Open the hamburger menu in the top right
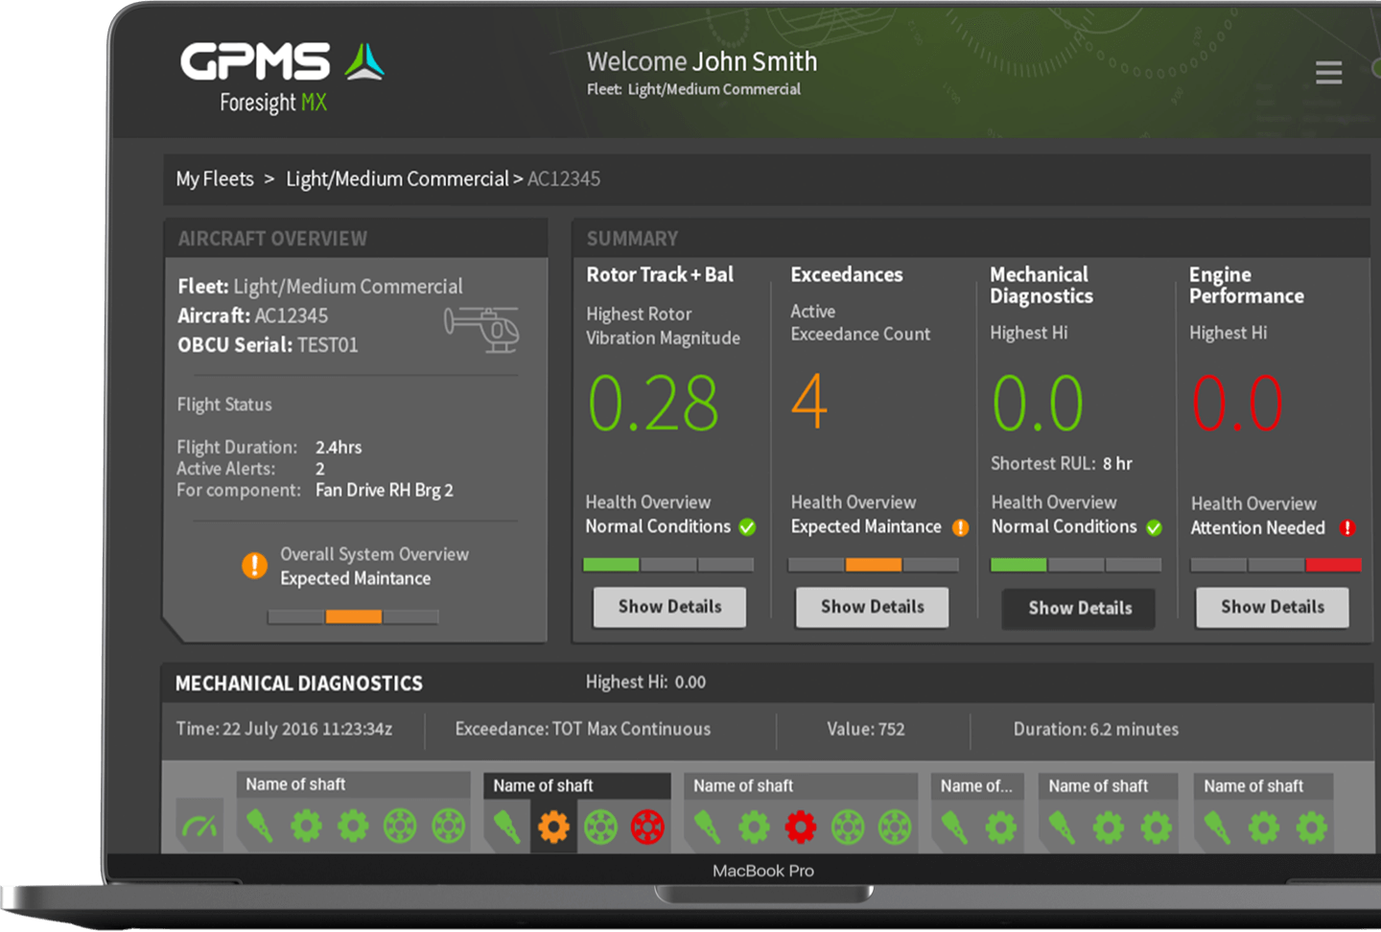Screen dimensions: 1381x932 pyautogui.click(x=1328, y=72)
